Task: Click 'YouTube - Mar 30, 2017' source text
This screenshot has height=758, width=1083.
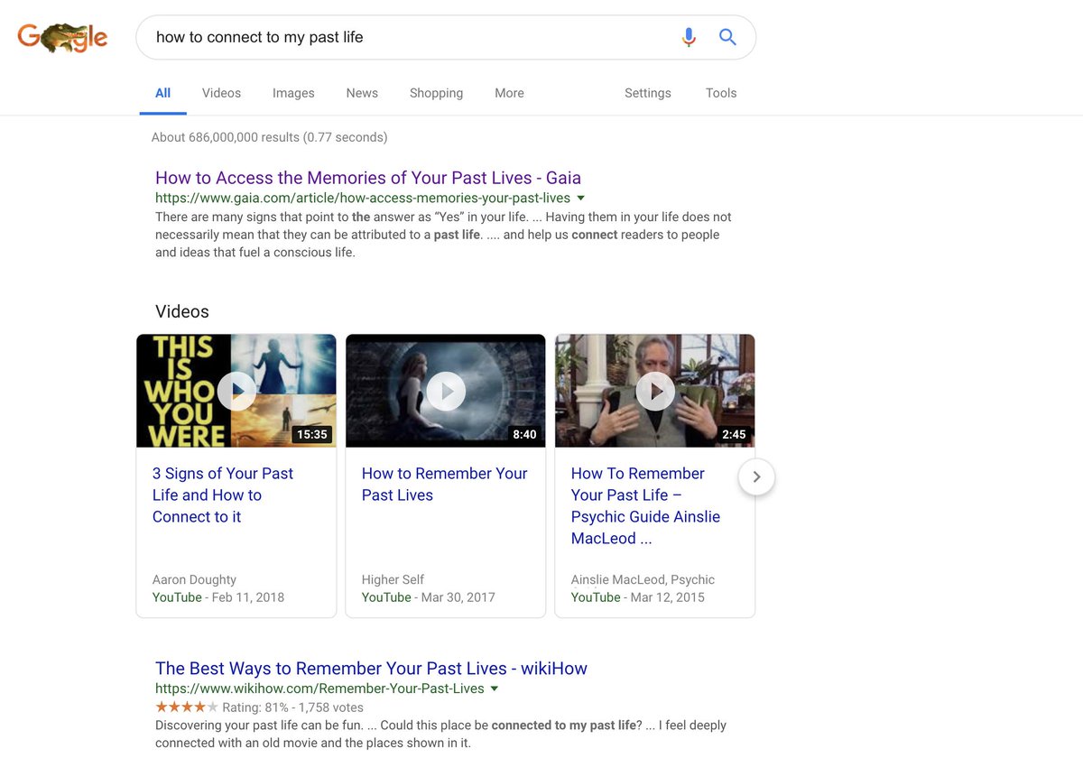Action: (428, 597)
